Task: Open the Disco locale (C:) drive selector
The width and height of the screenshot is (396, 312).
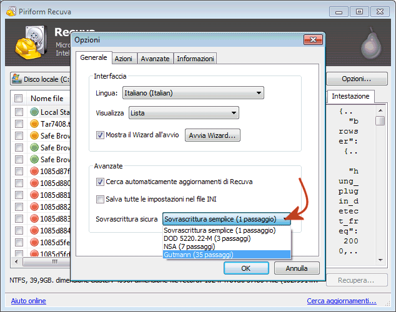Action: point(41,79)
